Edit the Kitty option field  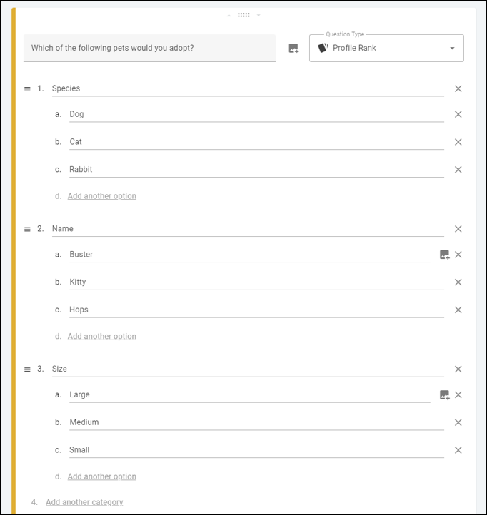pos(256,282)
